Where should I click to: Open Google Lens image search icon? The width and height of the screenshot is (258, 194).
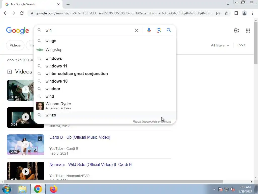click(x=159, y=30)
